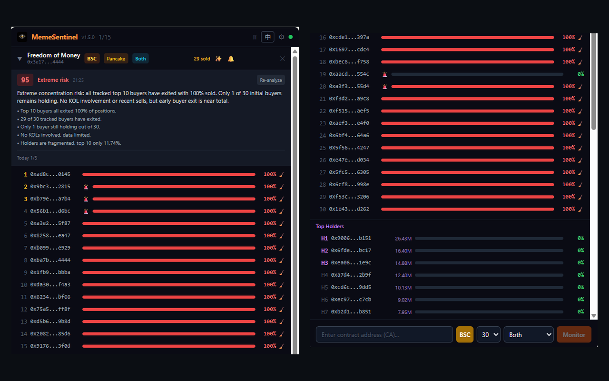Select buyer address 0xb099...e929
The width and height of the screenshot is (609, 381).
coord(50,248)
